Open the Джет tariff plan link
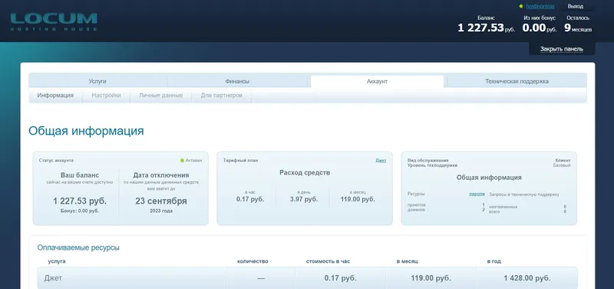This screenshot has height=289, width=614. pos(381,161)
